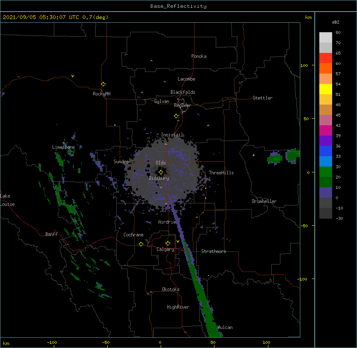Click the timestamp 2021/09/05 05:30:07 UTC
The width and height of the screenshot is (357, 348).
click(x=41, y=17)
